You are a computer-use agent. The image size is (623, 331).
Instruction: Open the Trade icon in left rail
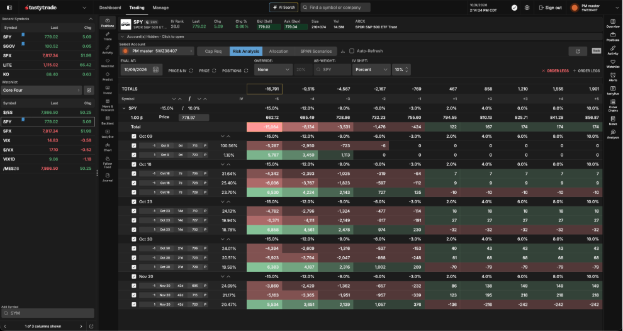(107, 36)
